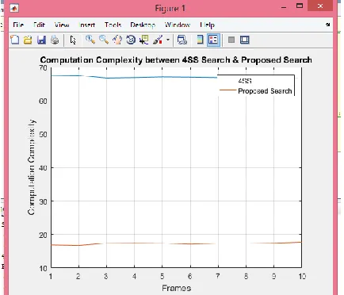
Task: Click the 4SS legend entry
Action: pos(245,81)
